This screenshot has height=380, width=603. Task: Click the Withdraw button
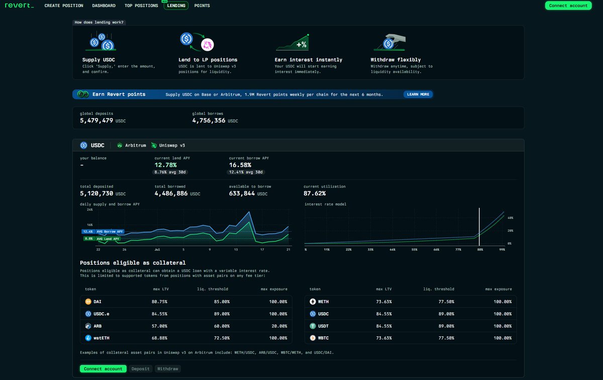[167, 368]
